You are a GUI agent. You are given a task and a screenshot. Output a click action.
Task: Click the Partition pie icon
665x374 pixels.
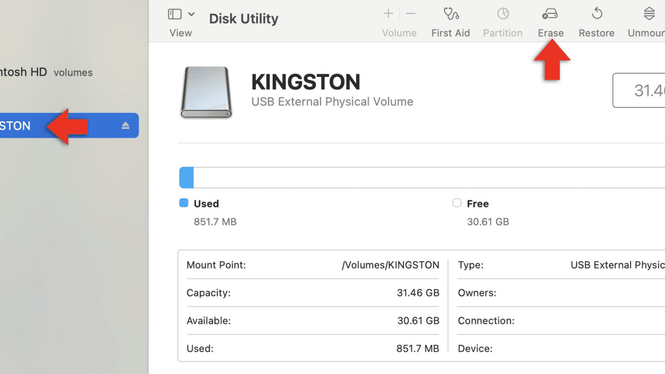tap(503, 14)
